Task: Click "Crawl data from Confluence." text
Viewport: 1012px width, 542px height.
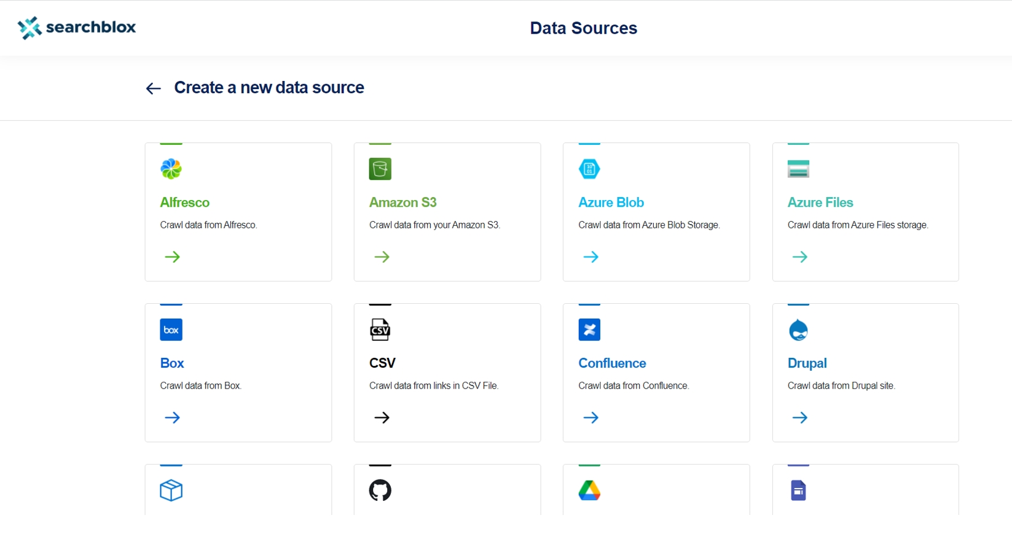Action: point(633,386)
